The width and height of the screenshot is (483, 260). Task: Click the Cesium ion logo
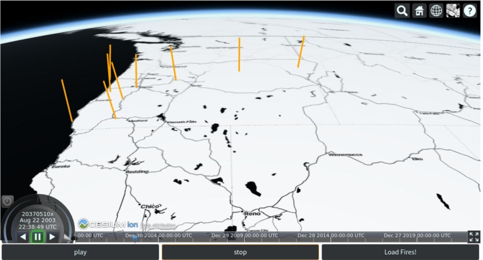click(108, 224)
